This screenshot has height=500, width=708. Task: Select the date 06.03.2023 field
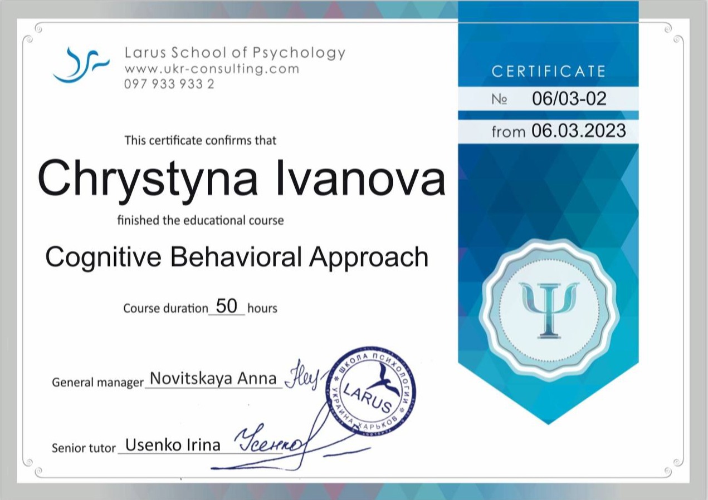click(578, 131)
